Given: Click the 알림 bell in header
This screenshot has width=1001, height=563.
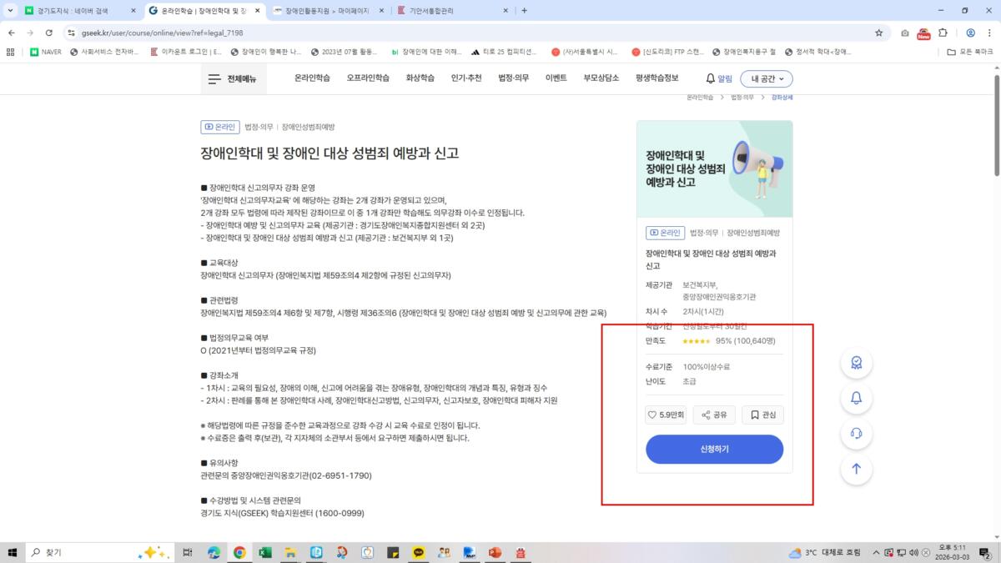Looking at the screenshot, I should (x=718, y=78).
